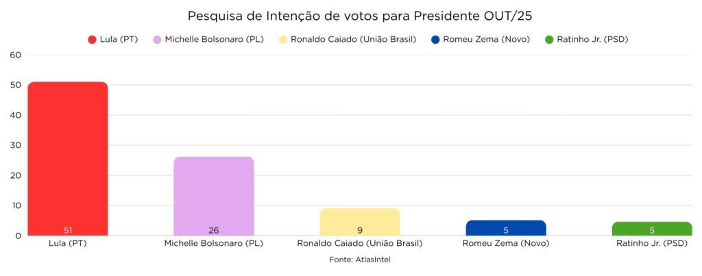Click the yellow Ronaldo Caiado legend dot

[x=282, y=39]
